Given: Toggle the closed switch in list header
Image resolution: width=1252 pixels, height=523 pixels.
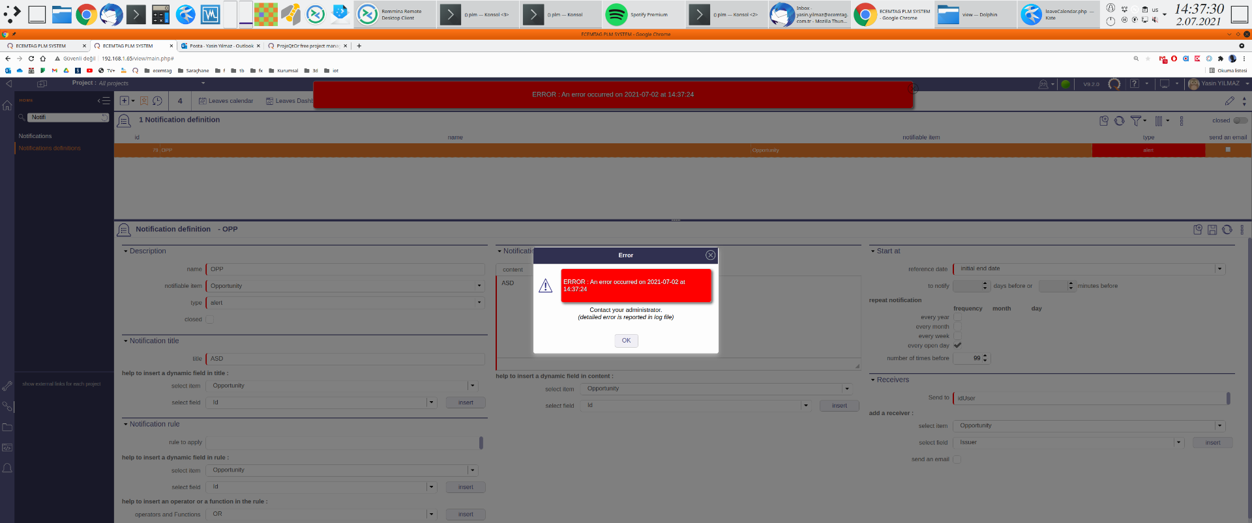Looking at the screenshot, I should (x=1240, y=120).
